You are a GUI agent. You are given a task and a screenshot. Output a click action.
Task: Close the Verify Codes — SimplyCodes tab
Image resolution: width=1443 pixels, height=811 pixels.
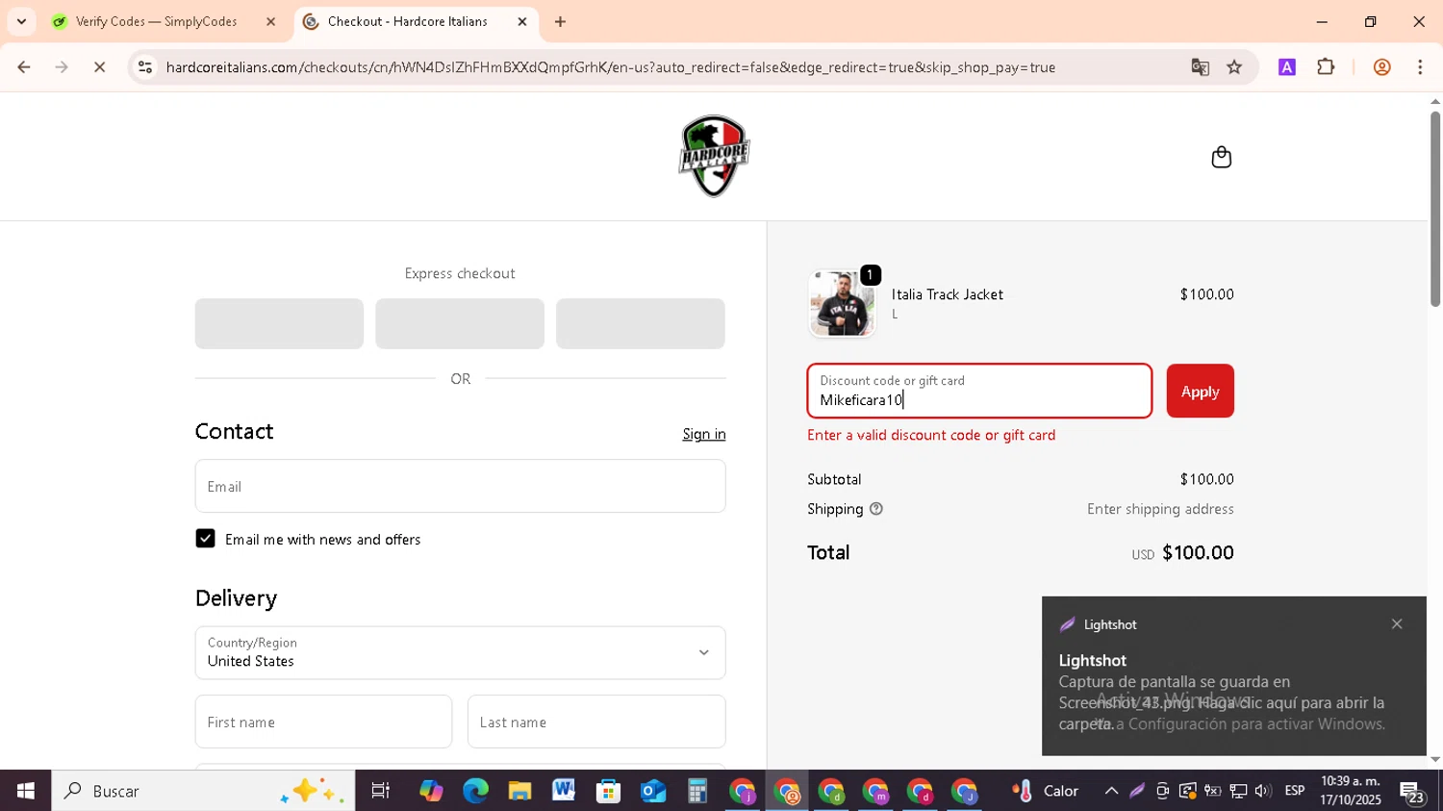(270, 21)
